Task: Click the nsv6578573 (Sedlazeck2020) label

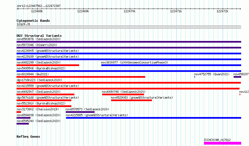Action: click(x=87, y=109)
